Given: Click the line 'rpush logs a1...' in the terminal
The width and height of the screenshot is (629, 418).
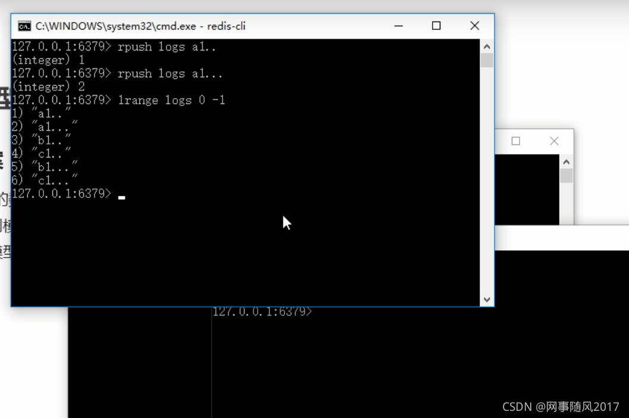Looking at the screenshot, I should pyautogui.click(x=117, y=73).
